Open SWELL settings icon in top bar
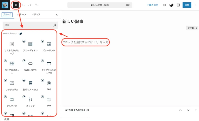 coord(171,5)
